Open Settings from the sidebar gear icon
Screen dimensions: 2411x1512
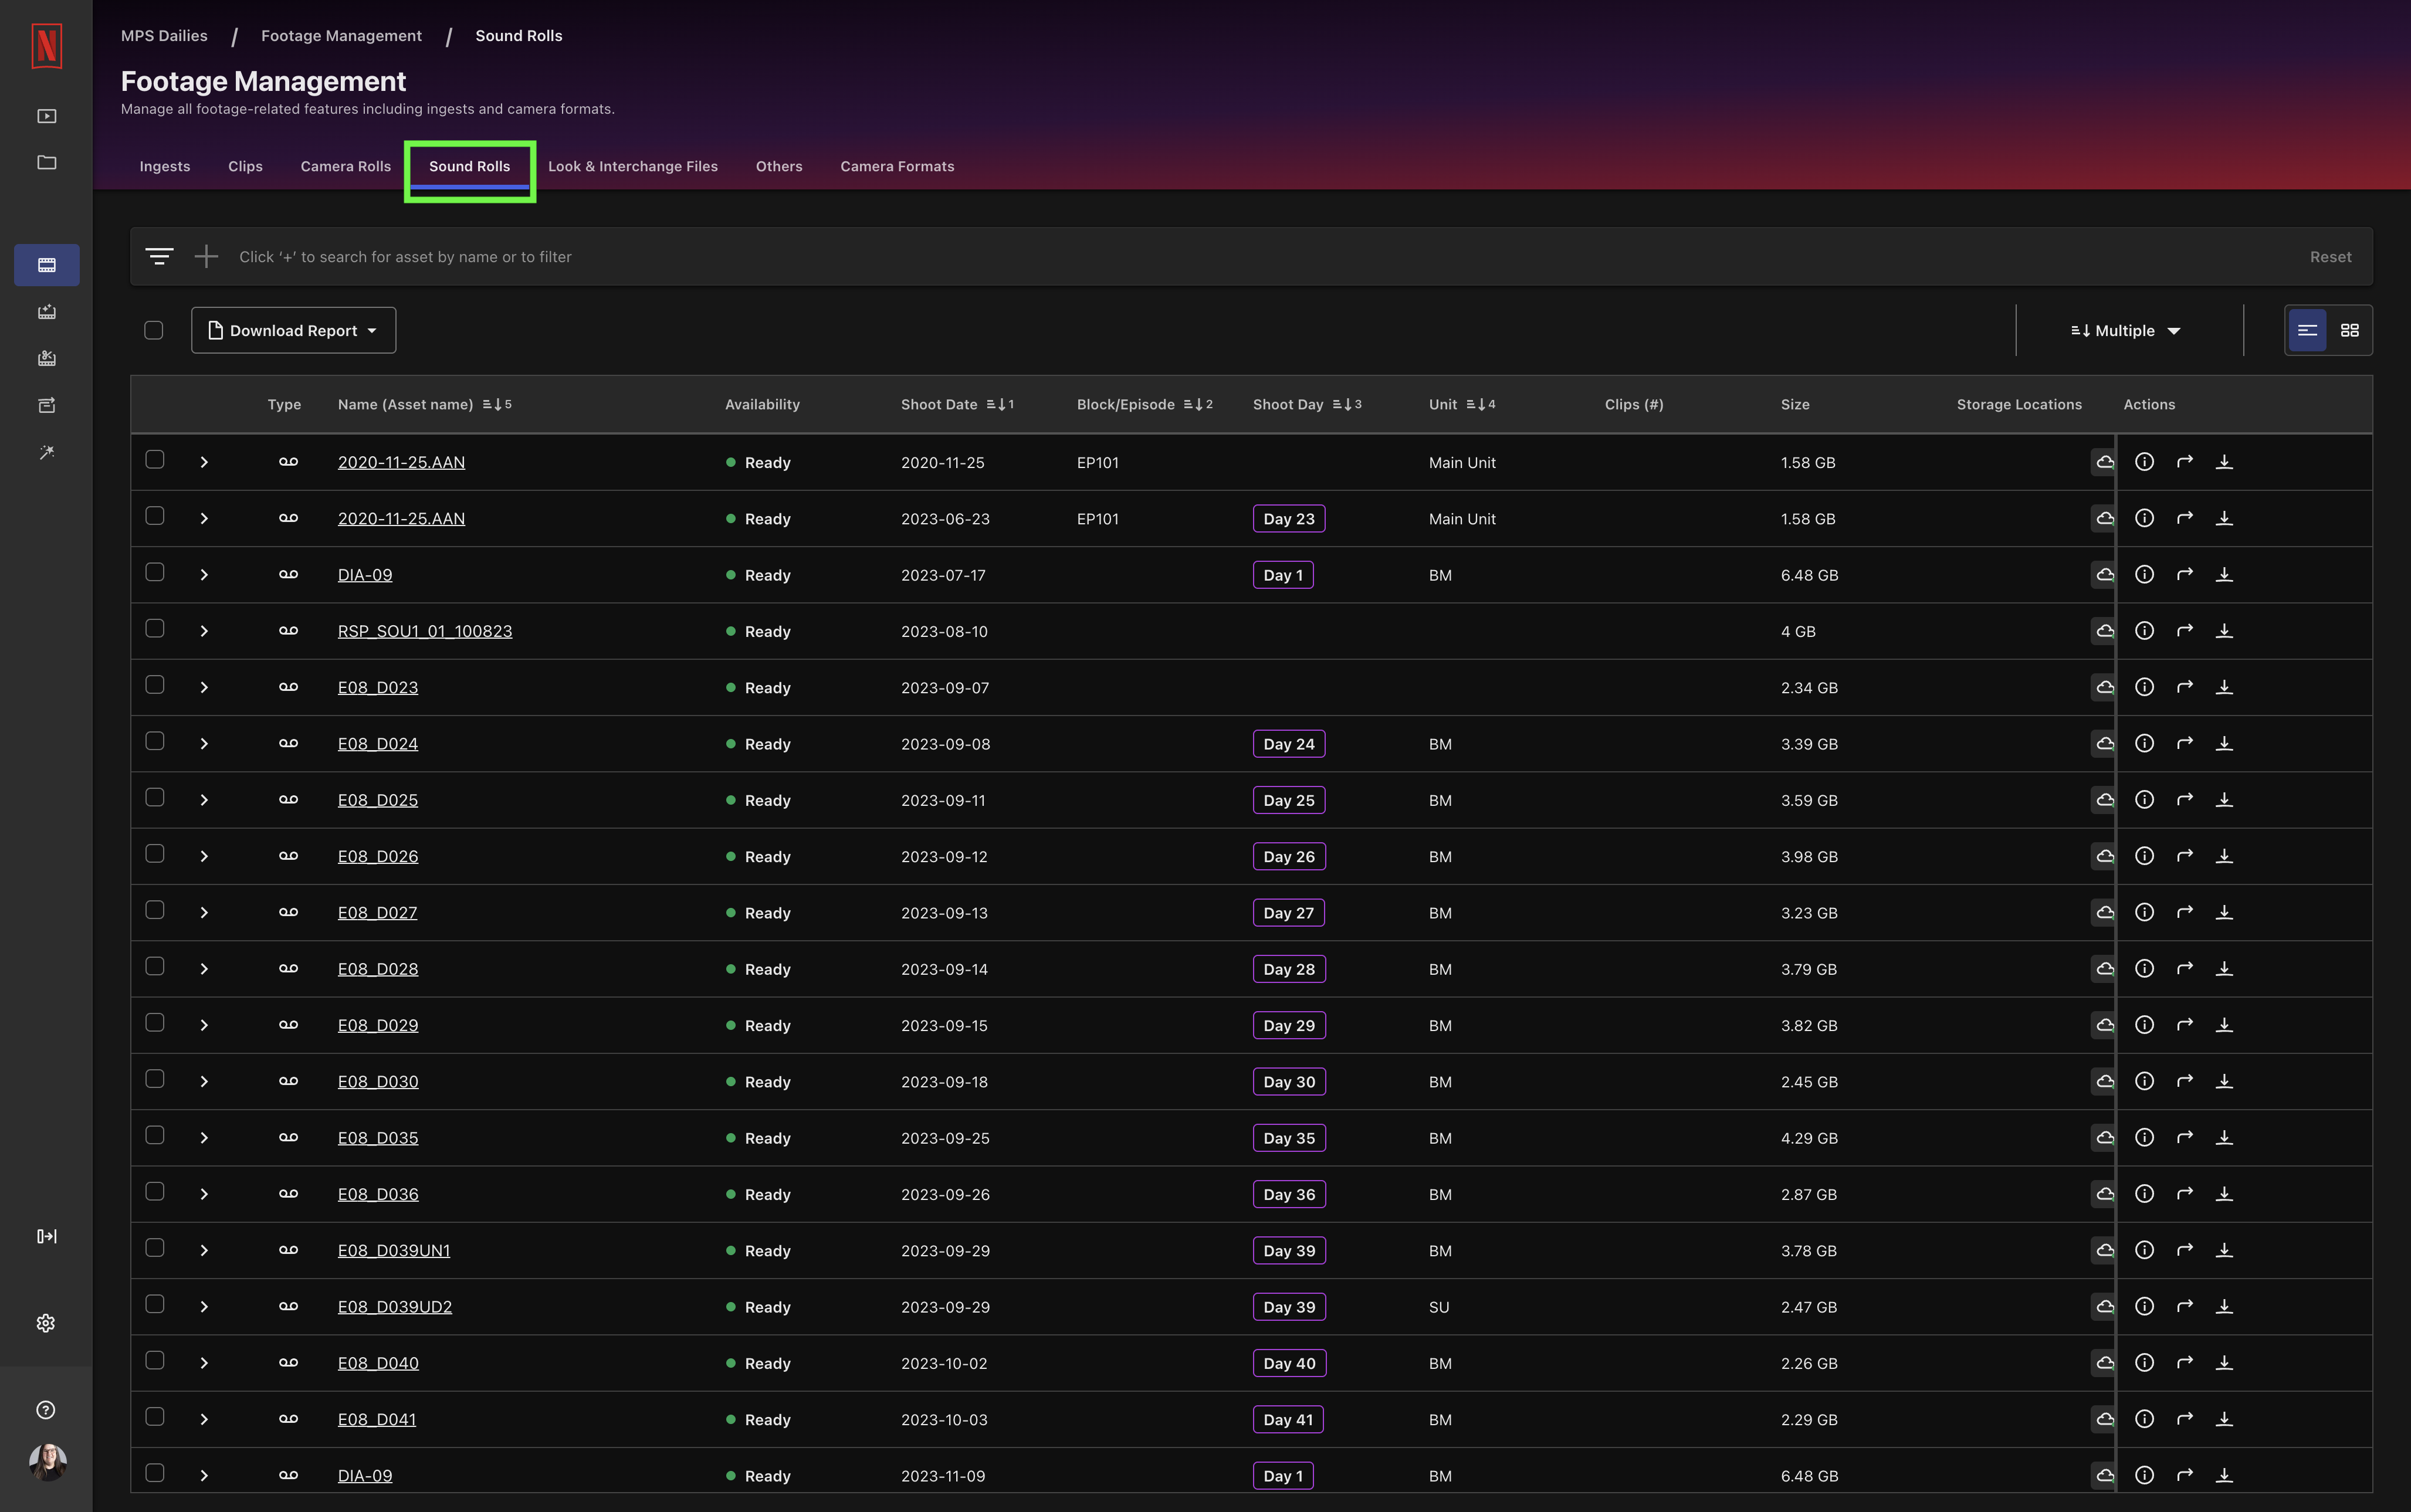[x=46, y=1322]
